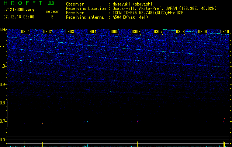
Task: Select the 0908 time label
Action: click(180, 32)
